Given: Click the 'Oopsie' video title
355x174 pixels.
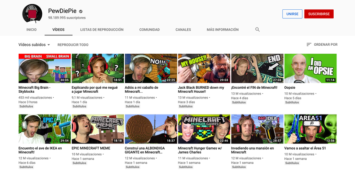Looking at the screenshot, I should (x=290, y=87).
